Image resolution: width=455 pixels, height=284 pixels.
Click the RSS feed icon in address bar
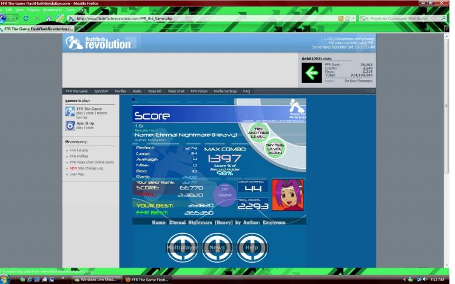(x=341, y=18)
